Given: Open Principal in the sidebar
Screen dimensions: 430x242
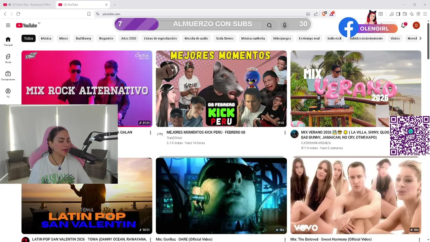Looking at the screenshot, I should tap(8, 41).
